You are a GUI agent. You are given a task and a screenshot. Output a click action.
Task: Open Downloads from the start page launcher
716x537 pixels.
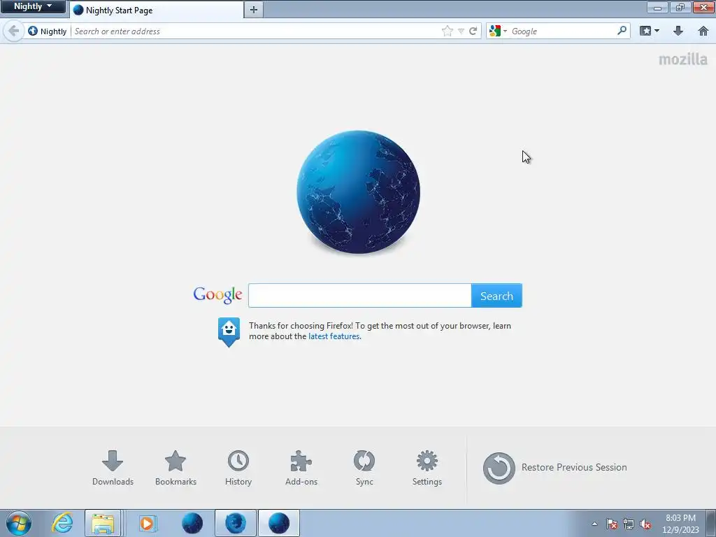click(x=113, y=468)
